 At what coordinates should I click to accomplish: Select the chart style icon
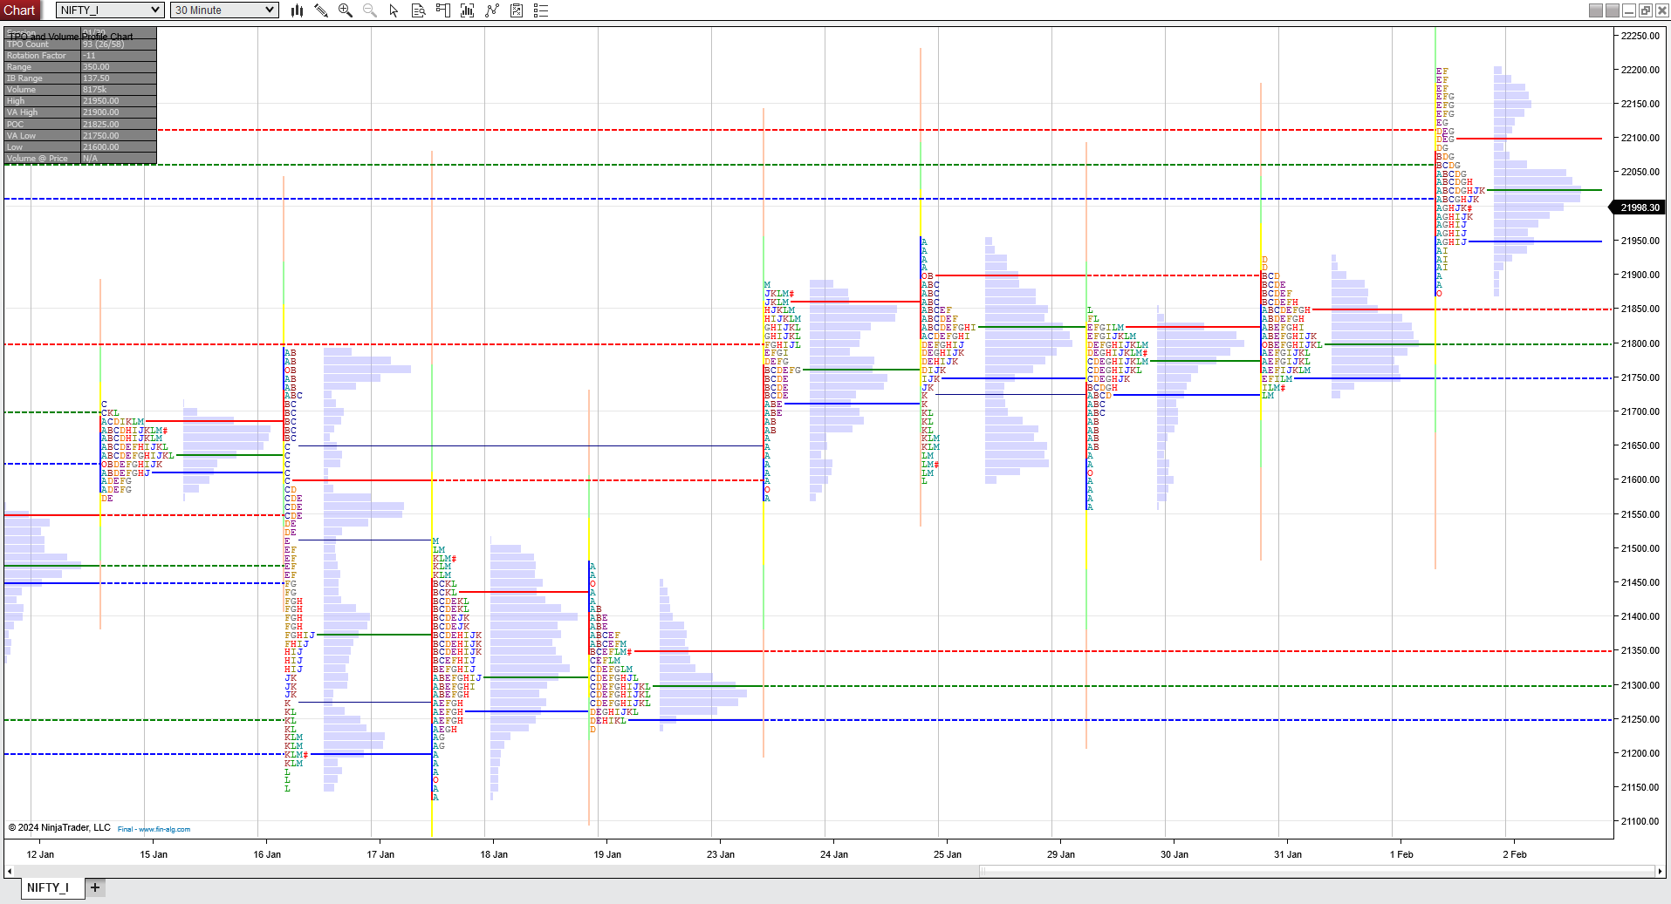(297, 10)
